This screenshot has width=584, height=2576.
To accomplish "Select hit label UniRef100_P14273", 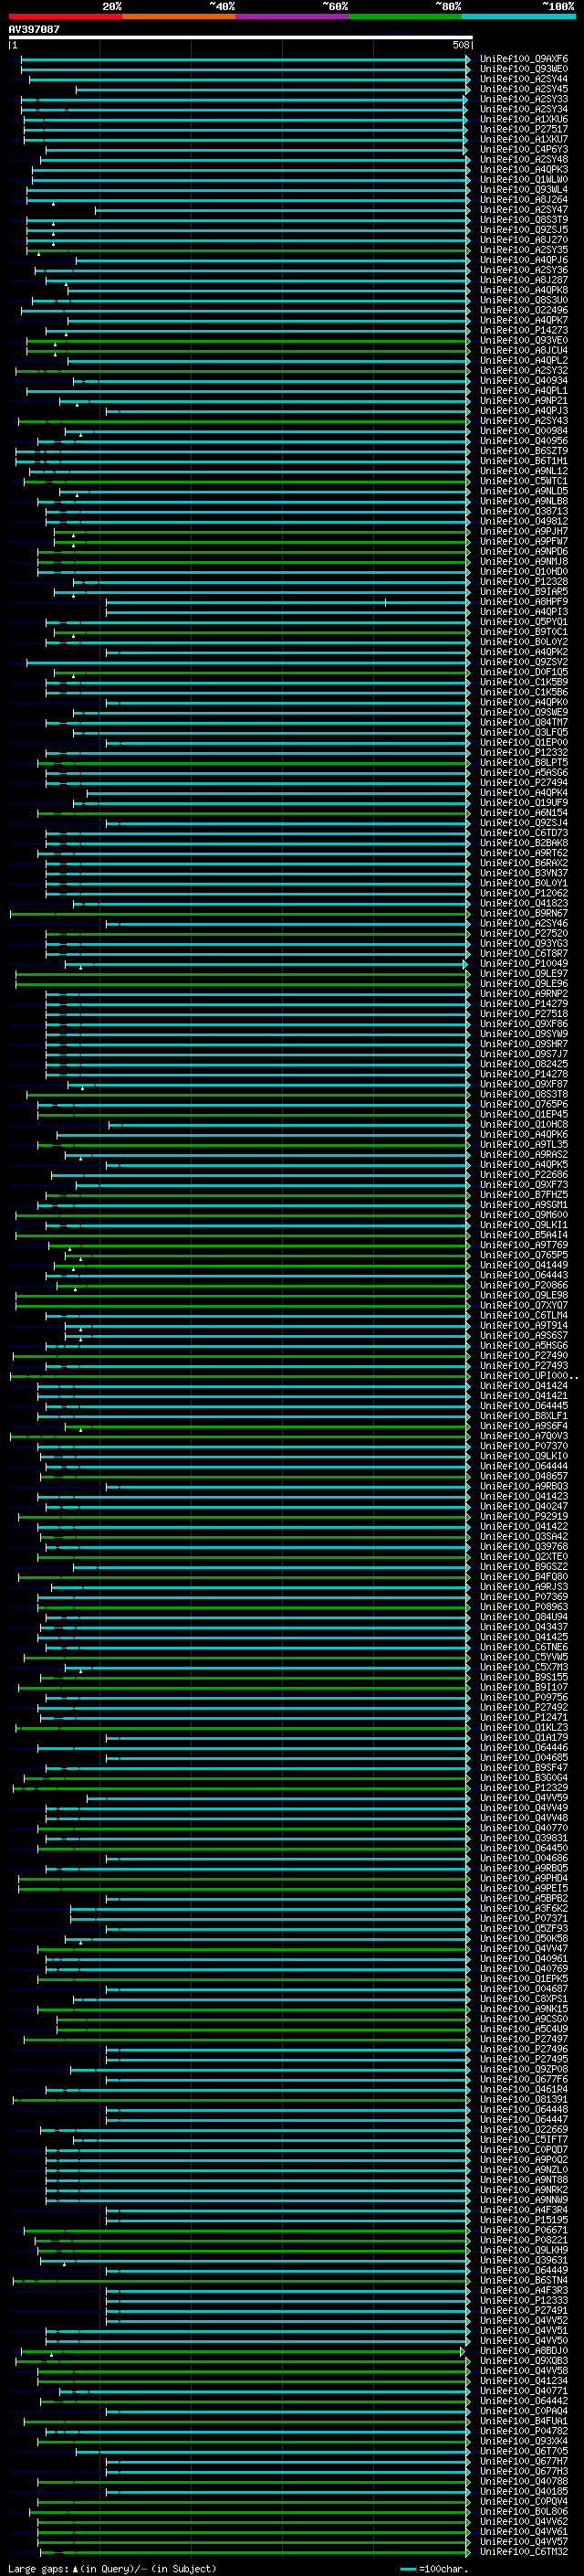I will click(524, 330).
